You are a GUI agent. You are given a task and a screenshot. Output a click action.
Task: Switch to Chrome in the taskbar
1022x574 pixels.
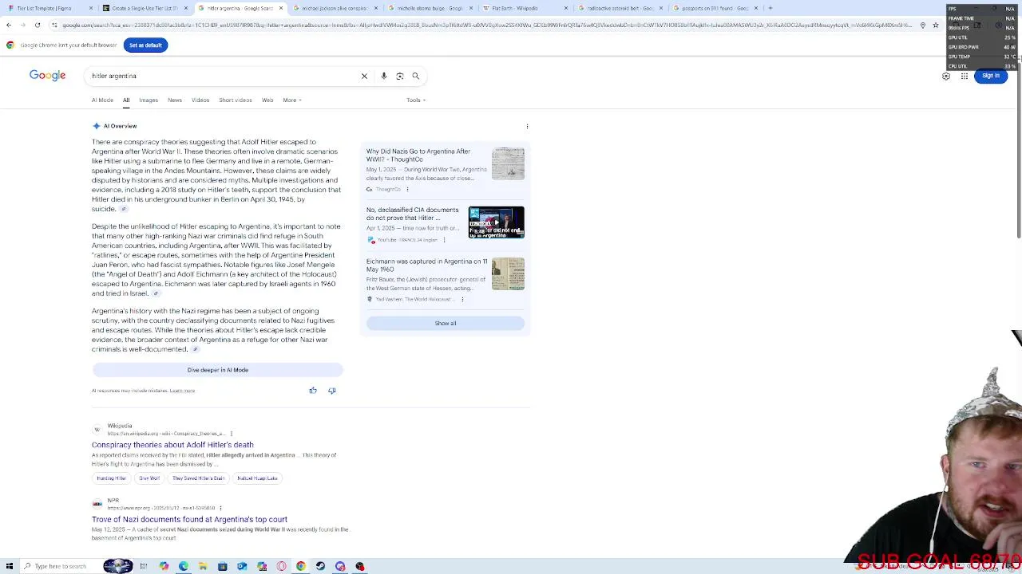[301, 566]
